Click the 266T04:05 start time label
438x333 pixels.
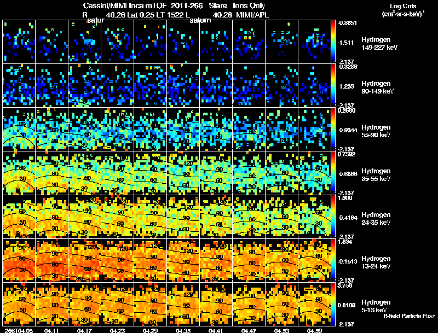pyautogui.click(x=19, y=330)
